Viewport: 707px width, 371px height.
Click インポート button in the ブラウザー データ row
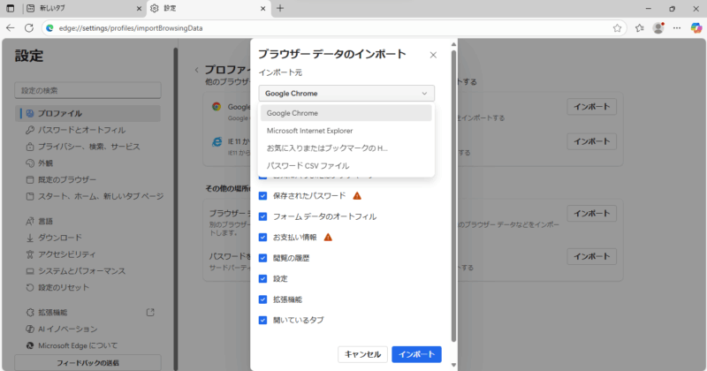pos(591,213)
